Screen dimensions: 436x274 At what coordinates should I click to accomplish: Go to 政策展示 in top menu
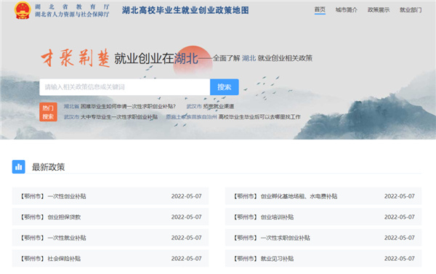[379, 9]
